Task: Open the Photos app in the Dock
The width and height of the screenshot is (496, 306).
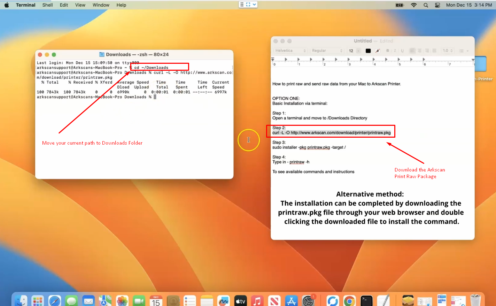Action: click(x=122, y=301)
